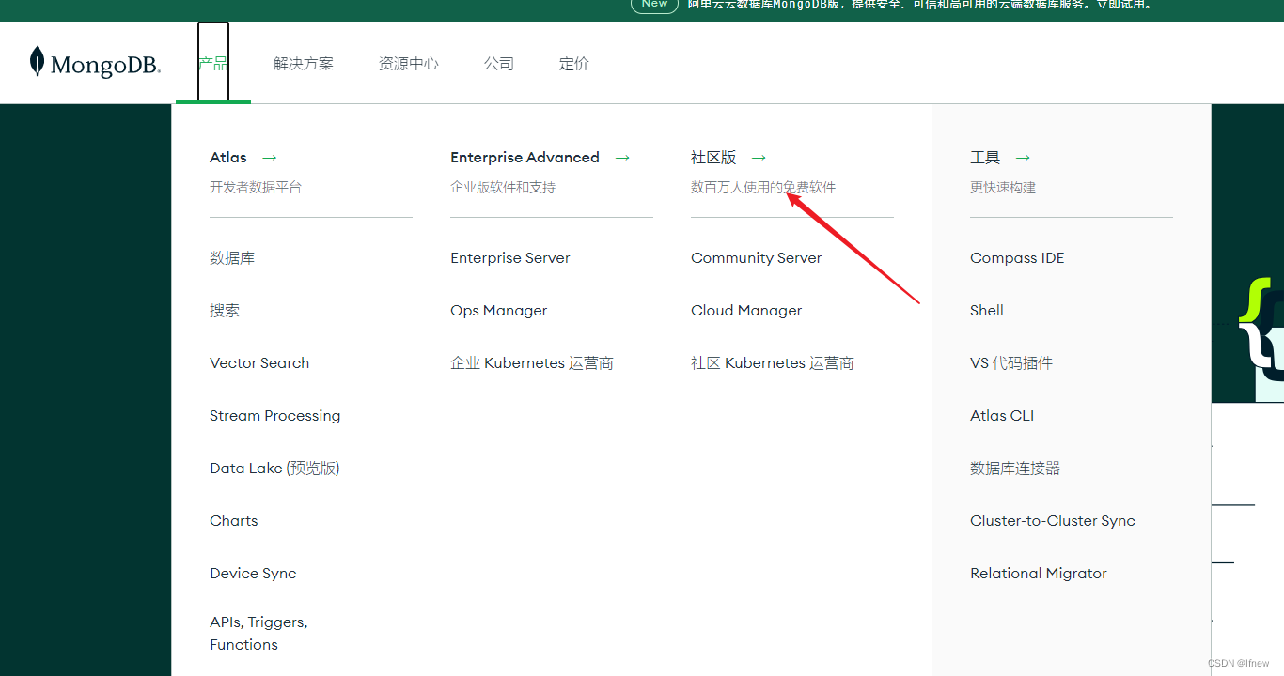This screenshot has height=676, width=1284.
Task: Open Ops Manager
Action: point(499,311)
